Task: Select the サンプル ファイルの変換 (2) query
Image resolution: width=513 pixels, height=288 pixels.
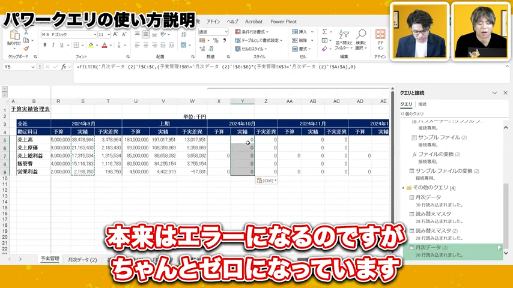Action: coord(445,171)
